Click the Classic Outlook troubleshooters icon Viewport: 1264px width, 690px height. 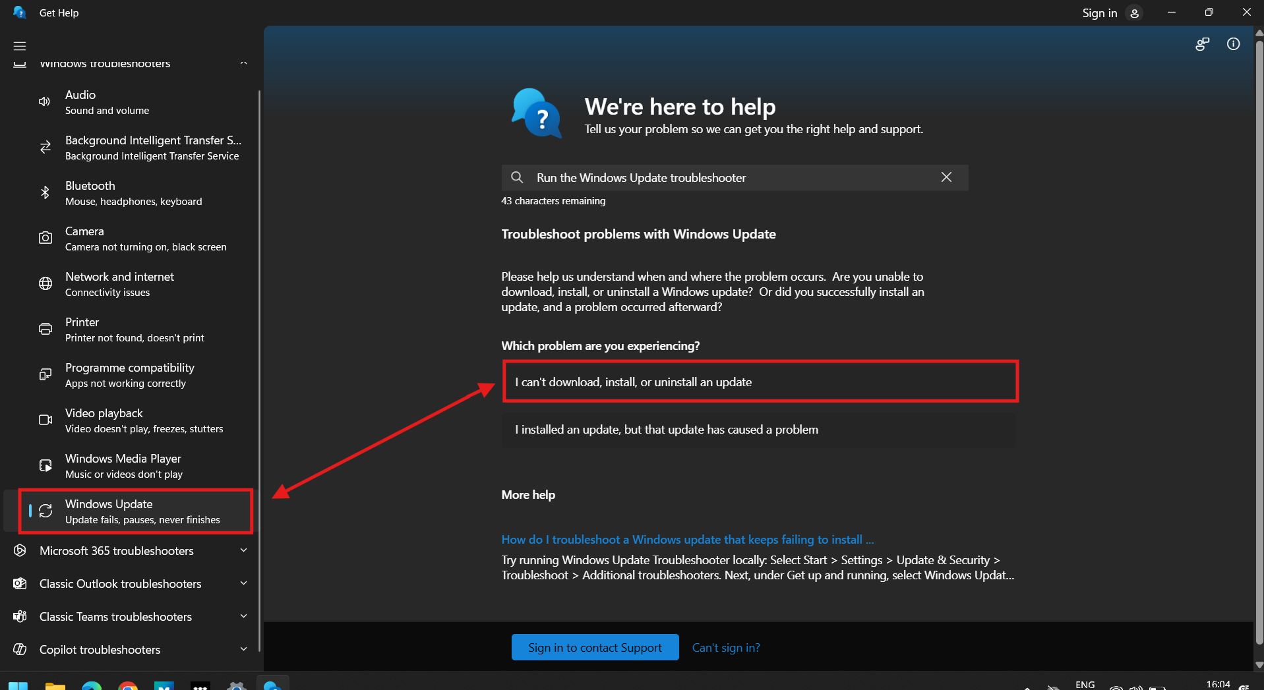click(20, 583)
